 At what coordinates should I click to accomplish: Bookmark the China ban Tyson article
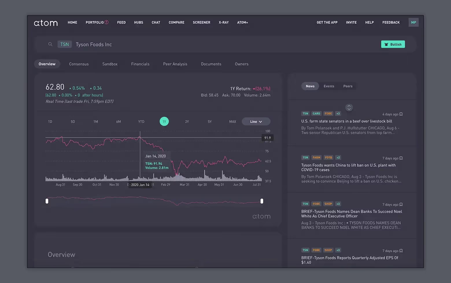click(x=401, y=158)
